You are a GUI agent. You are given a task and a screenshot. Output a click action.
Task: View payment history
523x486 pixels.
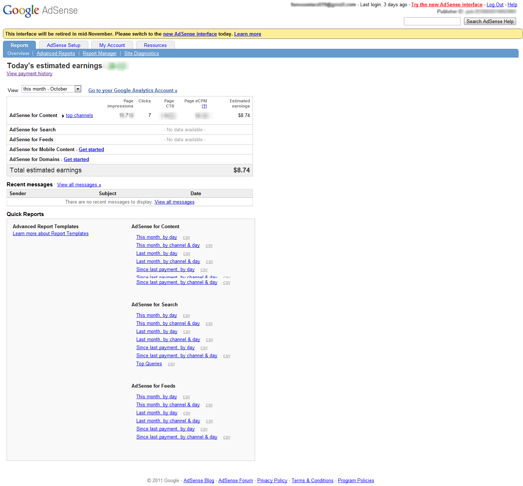(29, 74)
